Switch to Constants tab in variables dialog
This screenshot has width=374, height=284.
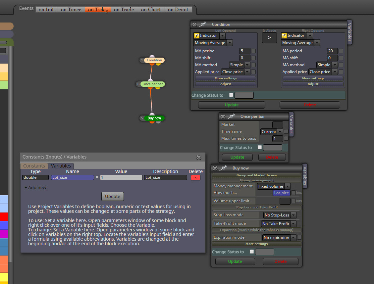(34, 166)
